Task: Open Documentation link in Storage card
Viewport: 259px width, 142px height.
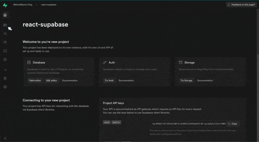Action: coord(205,80)
